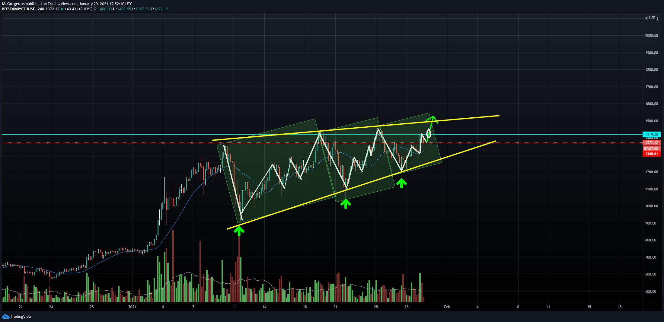The image size is (664, 322).
Task: Click the 2000.00 price axis label
Action: [x=652, y=36]
